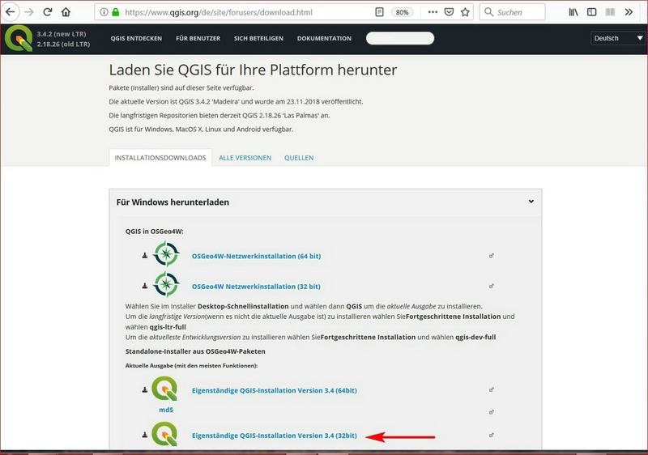Viewport: 648px width, 455px height.
Task: Open the Deutsch language dropdown
Action: (618, 38)
